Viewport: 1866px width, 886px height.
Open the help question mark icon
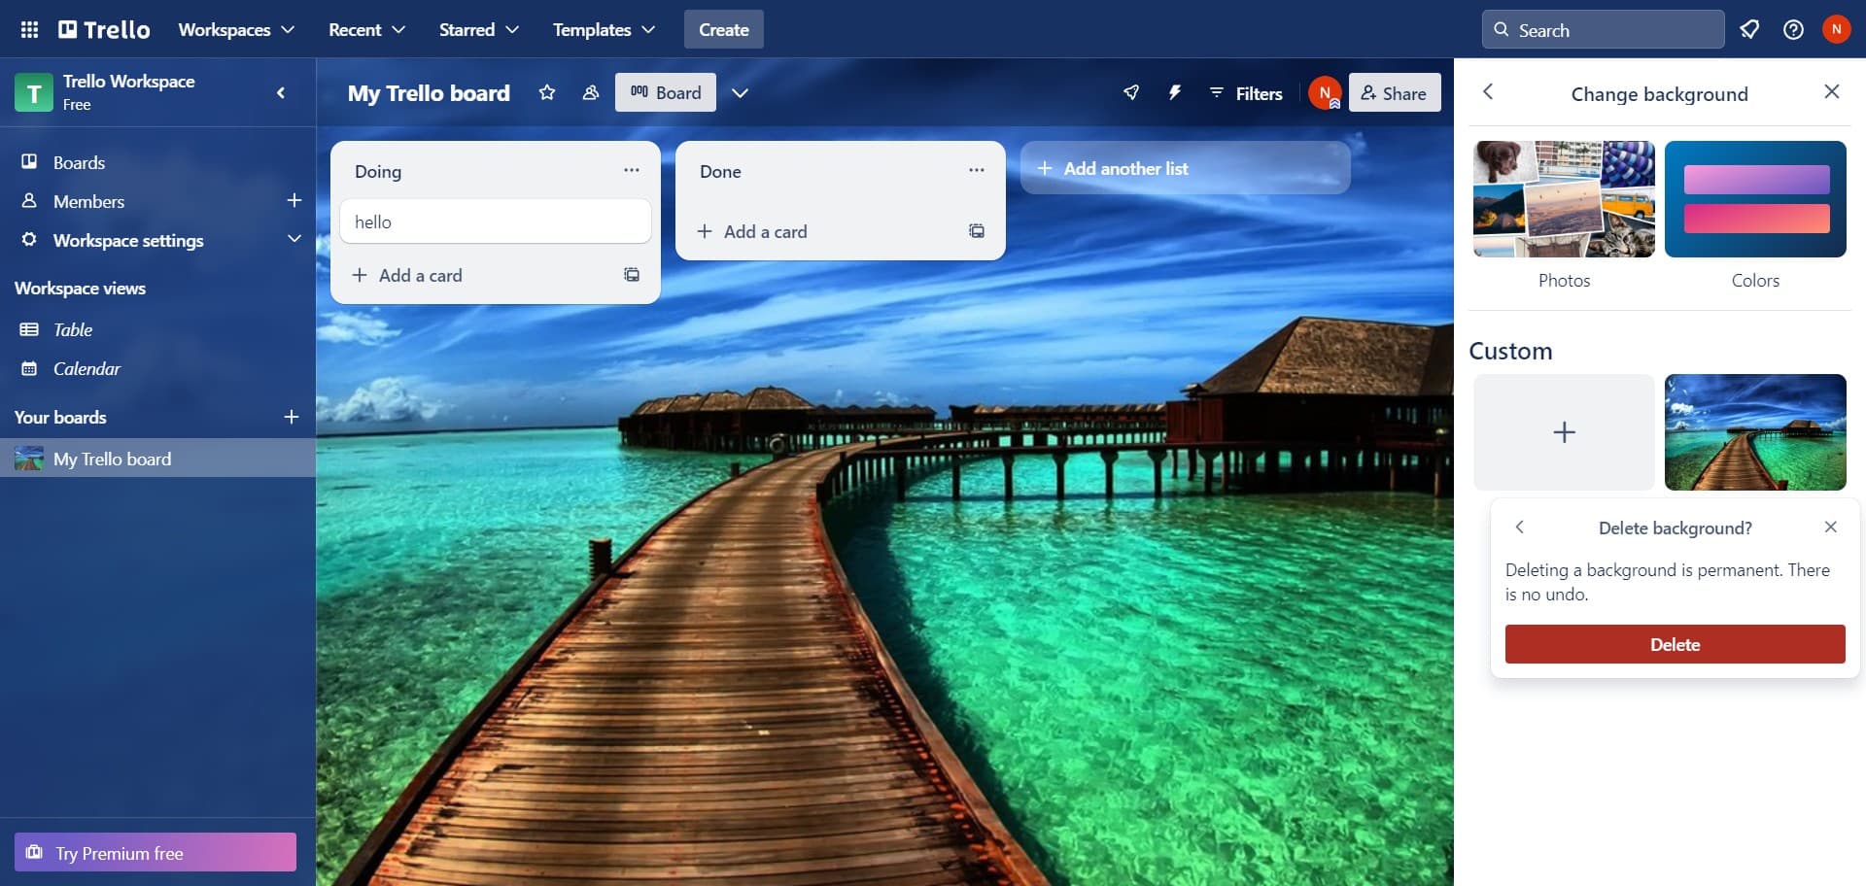[1794, 29]
